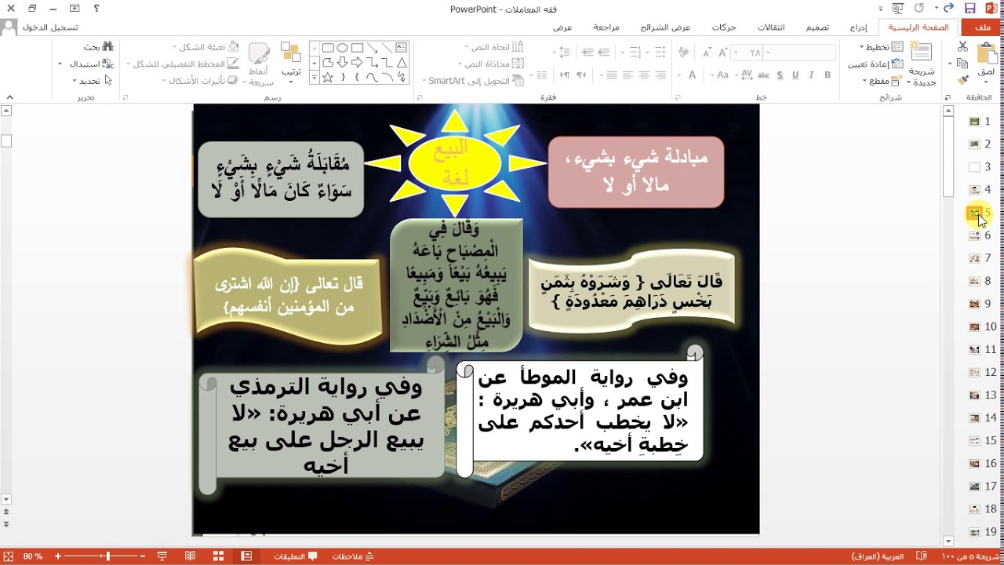Open Slide Sorter view from status bar

click(x=218, y=556)
